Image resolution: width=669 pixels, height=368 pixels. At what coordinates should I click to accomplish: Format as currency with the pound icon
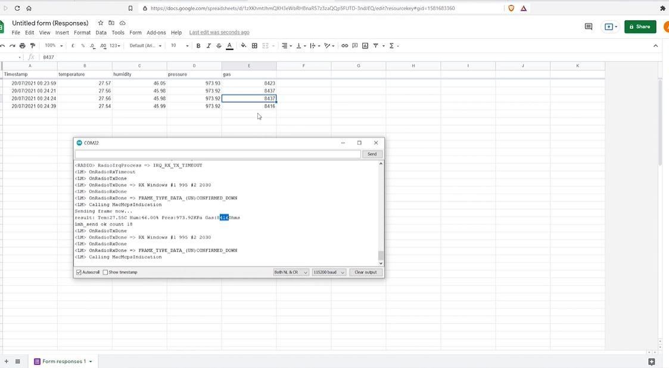tap(73, 46)
